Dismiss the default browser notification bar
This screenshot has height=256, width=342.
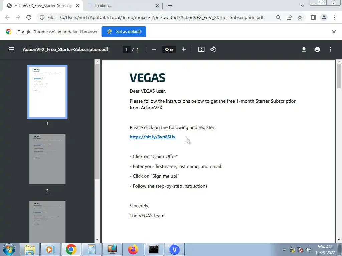(334, 32)
